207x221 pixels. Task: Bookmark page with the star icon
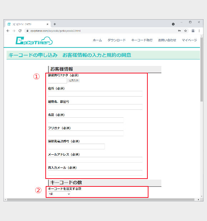pos(186,31)
